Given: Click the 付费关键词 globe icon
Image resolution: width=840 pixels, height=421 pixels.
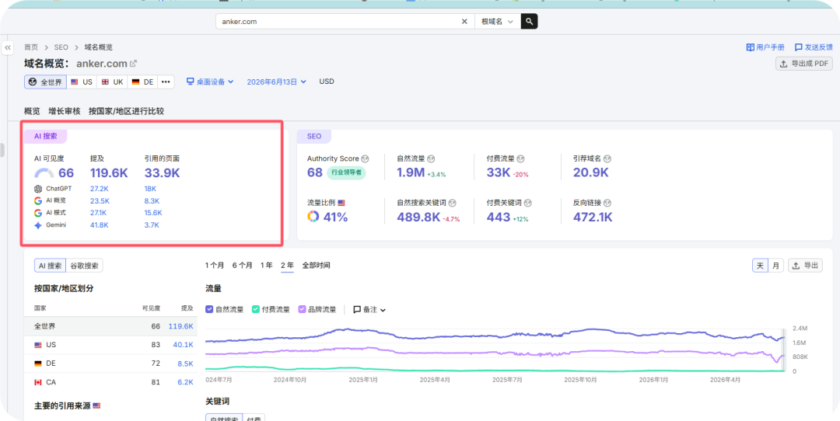Looking at the screenshot, I should pyautogui.click(x=527, y=204).
